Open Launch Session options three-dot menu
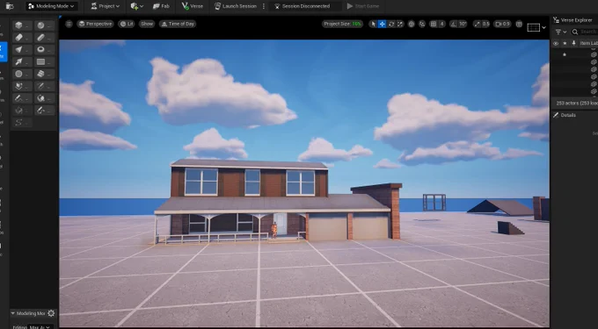Screen dimensions: 598x329 coord(264,6)
